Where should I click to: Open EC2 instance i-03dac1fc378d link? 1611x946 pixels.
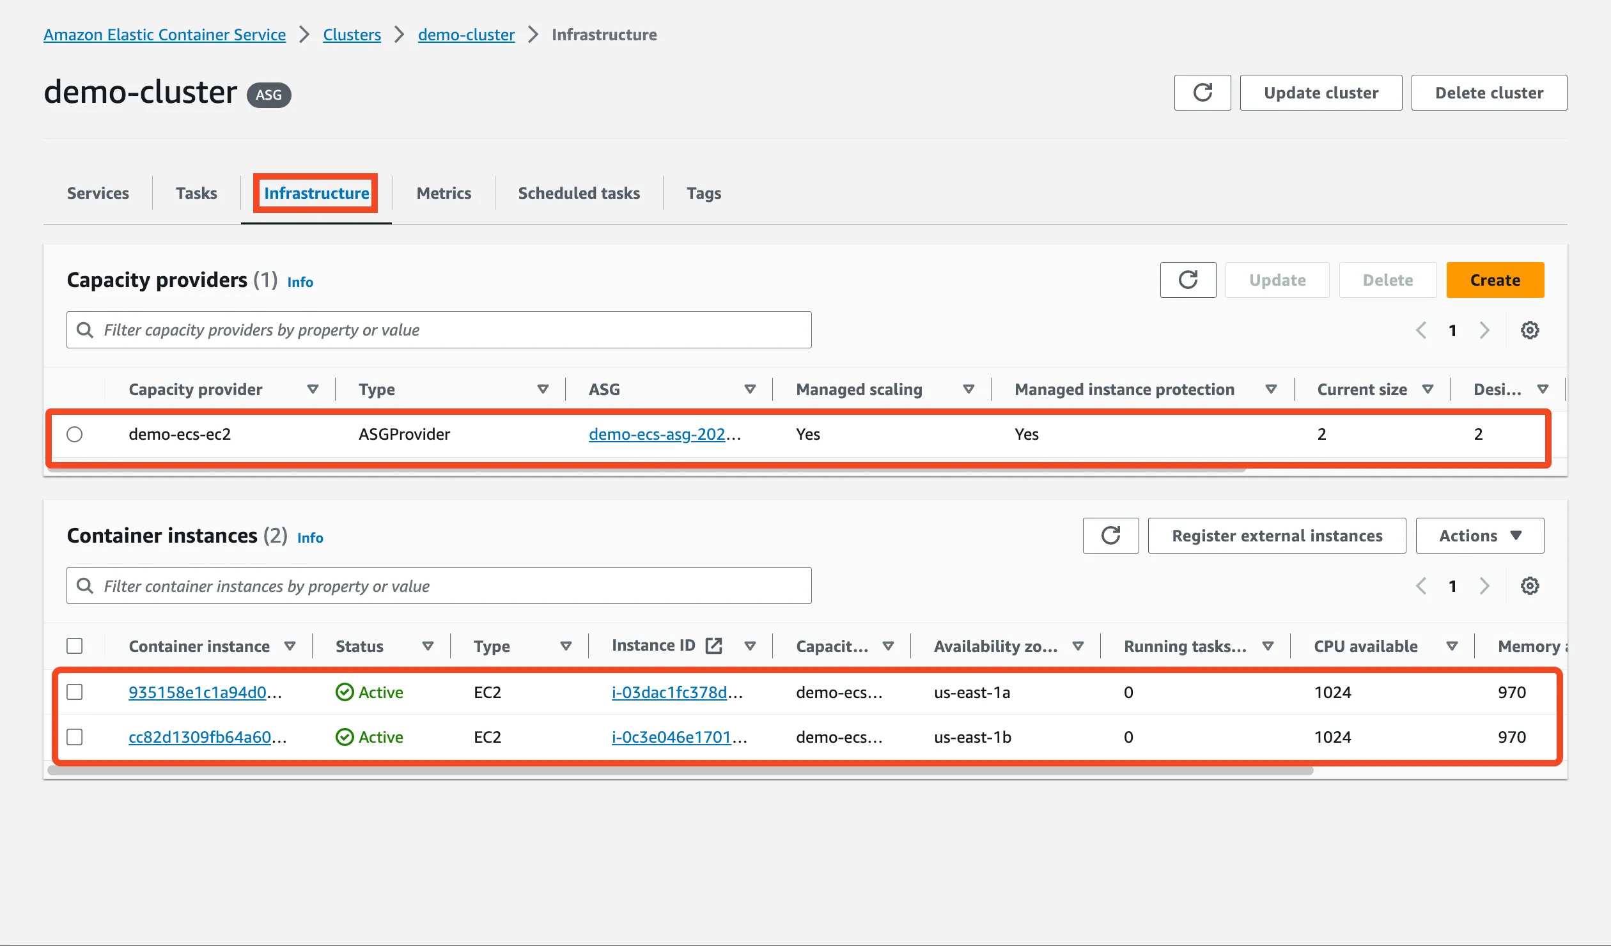click(x=677, y=692)
